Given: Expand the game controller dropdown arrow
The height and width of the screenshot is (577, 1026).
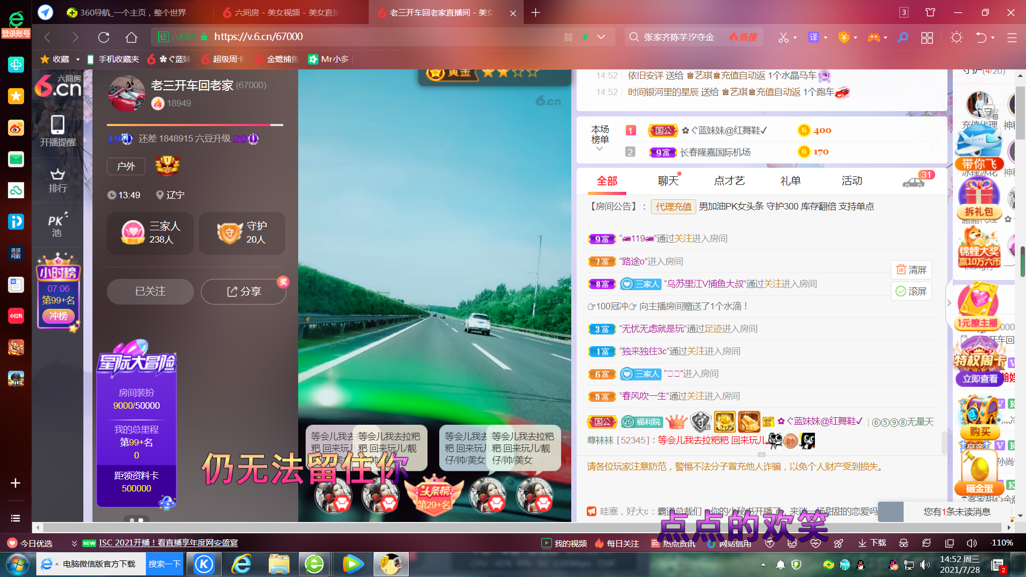Looking at the screenshot, I should (x=885, y=37).
